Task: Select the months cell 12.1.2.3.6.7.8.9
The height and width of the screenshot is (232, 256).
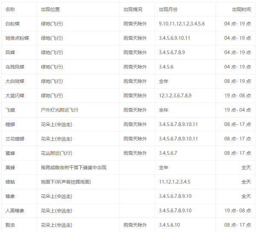Action: pyautogui.click(x=175, y=96)
